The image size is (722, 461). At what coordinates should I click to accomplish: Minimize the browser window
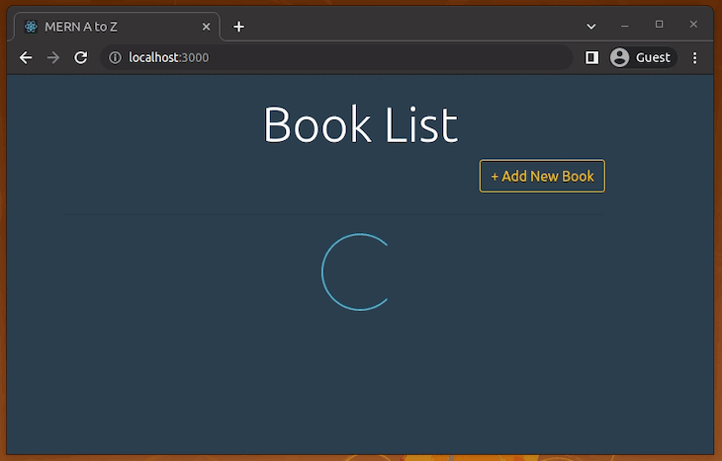[625, 25]
